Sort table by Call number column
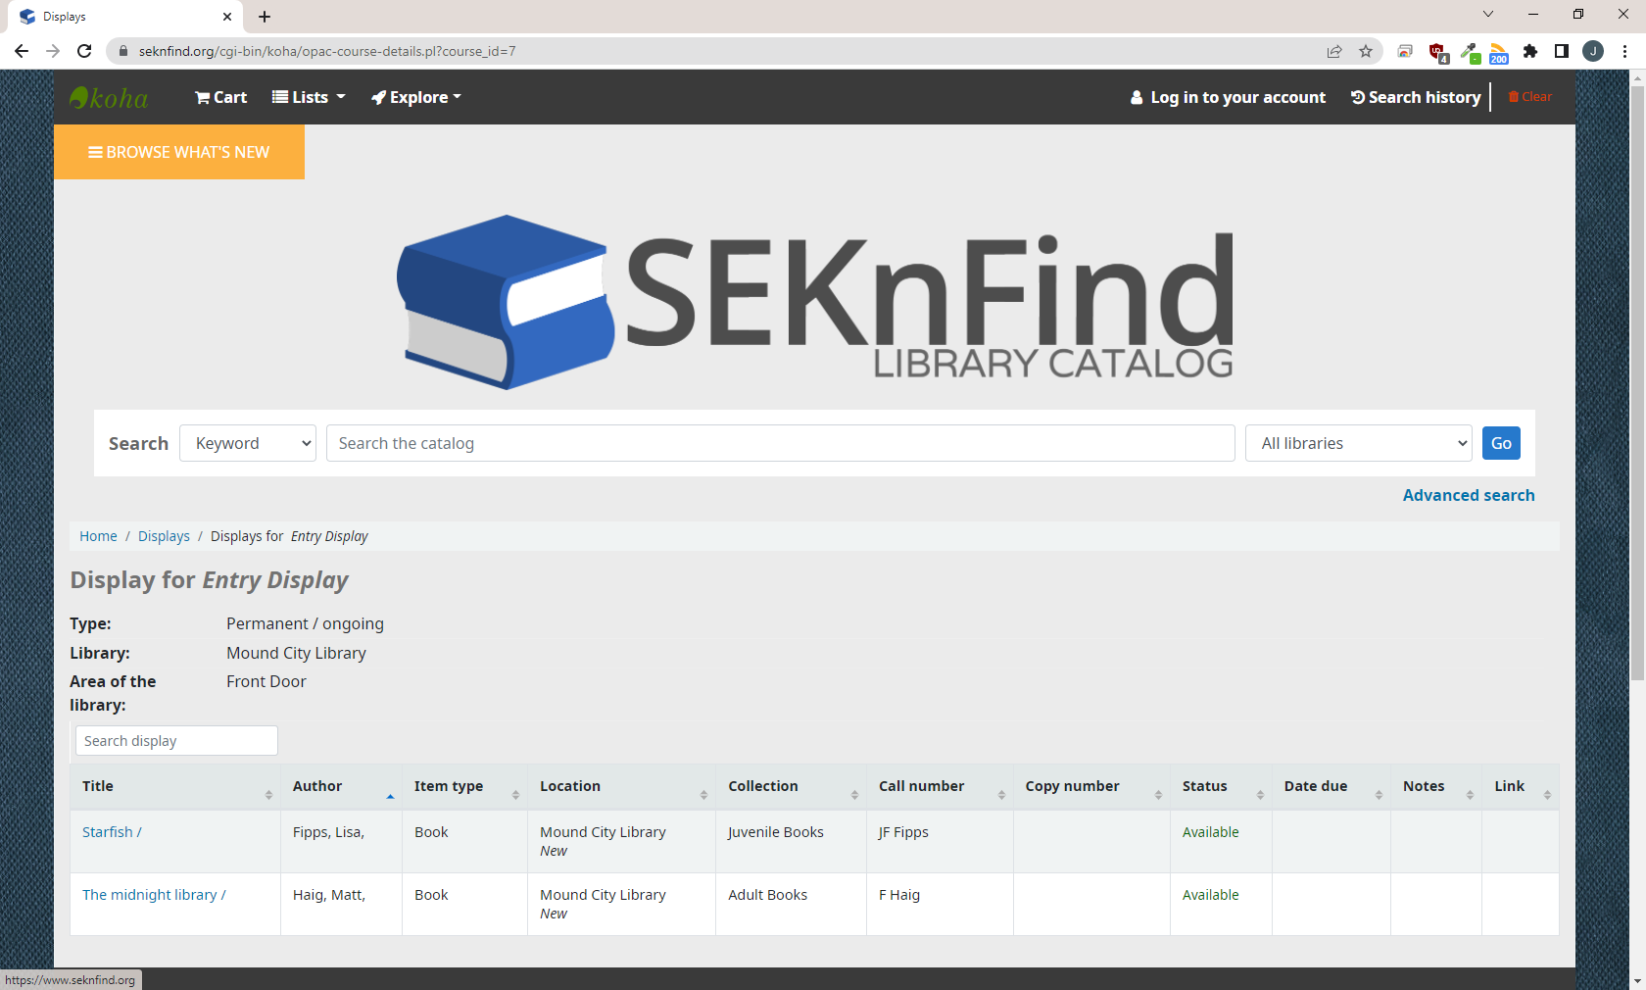Image resolution: width=1646 pixels, height=990 pixels. pyautogui.click(x=941, y=786)
